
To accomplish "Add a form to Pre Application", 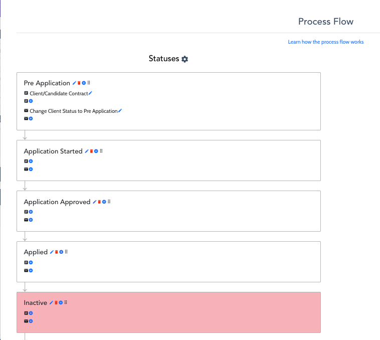I will click(x=31, y=101).
